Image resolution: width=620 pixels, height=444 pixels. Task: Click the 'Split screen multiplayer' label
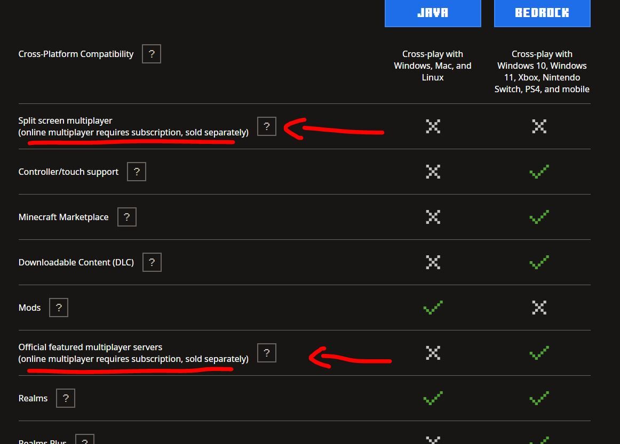[x=65, y=120]
